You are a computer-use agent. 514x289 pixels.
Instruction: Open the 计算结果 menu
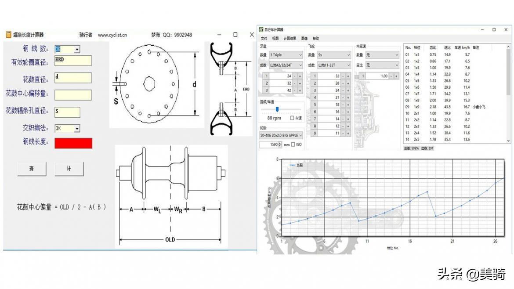click(290, 38)
